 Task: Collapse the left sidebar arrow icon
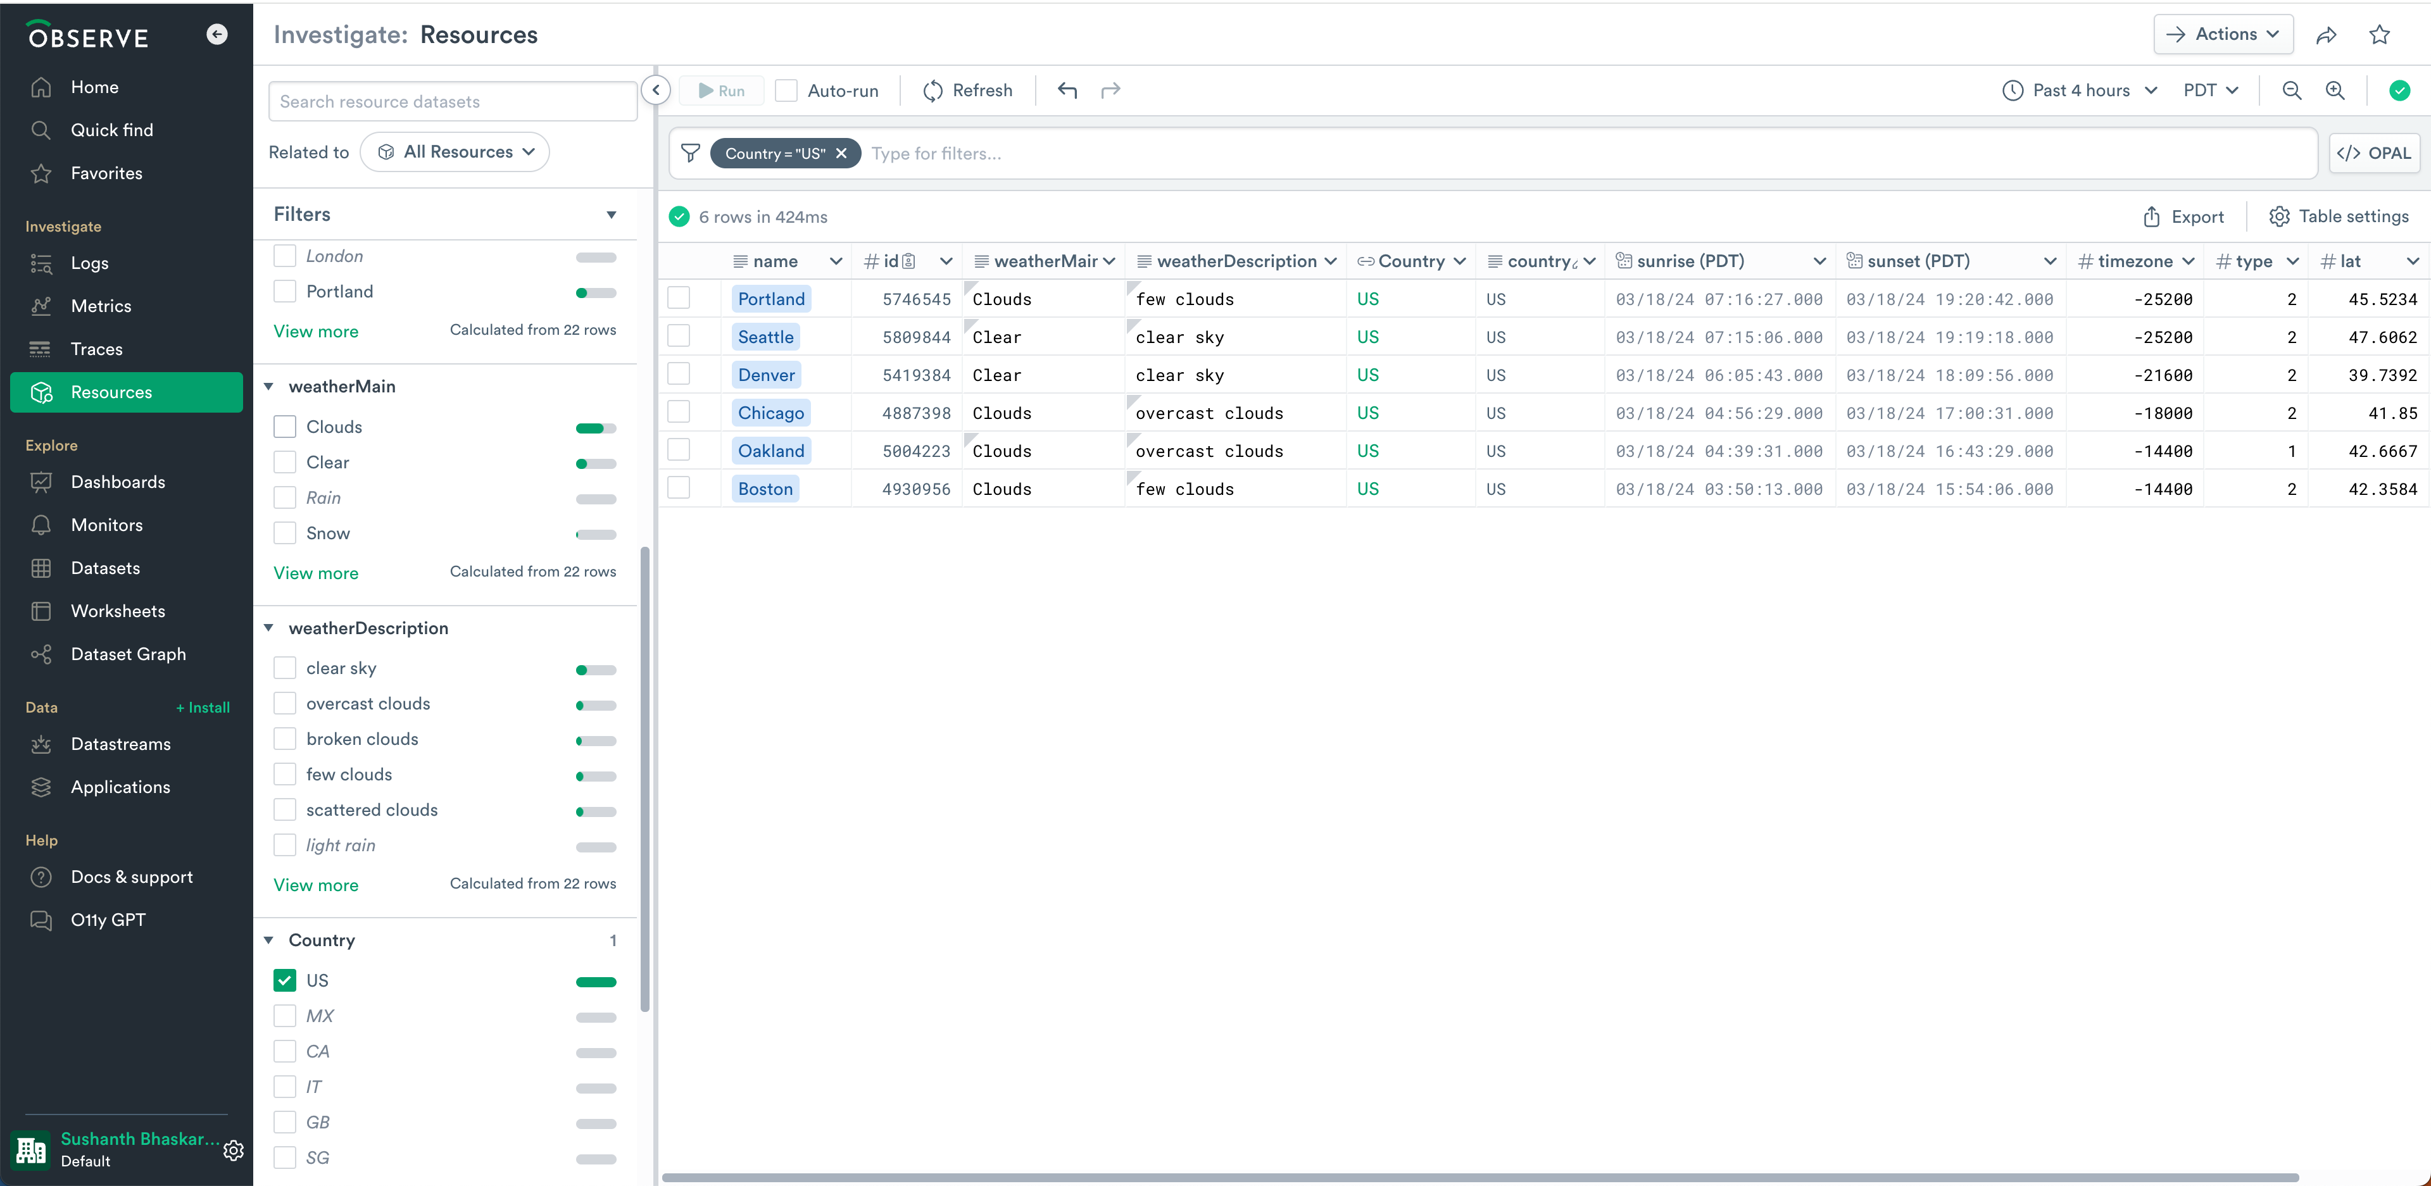217,35
